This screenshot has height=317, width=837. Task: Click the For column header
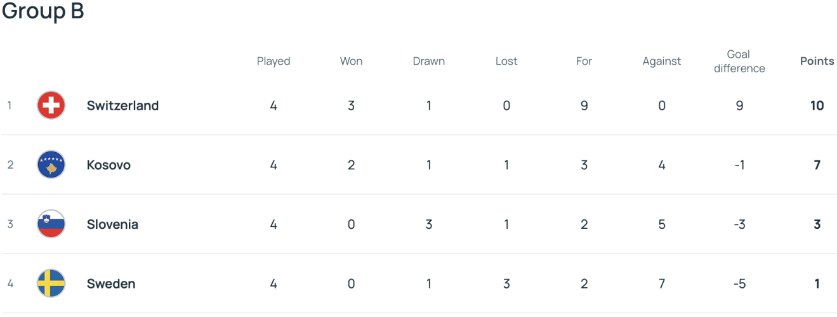(584, 61)
